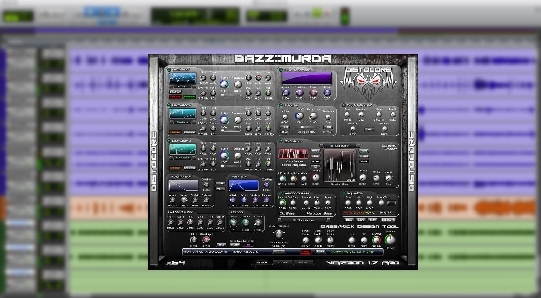This screenshot has width=541, height=298.
Task: Select previous waveform before Sawtooth
Action: (x=171, y=122)
